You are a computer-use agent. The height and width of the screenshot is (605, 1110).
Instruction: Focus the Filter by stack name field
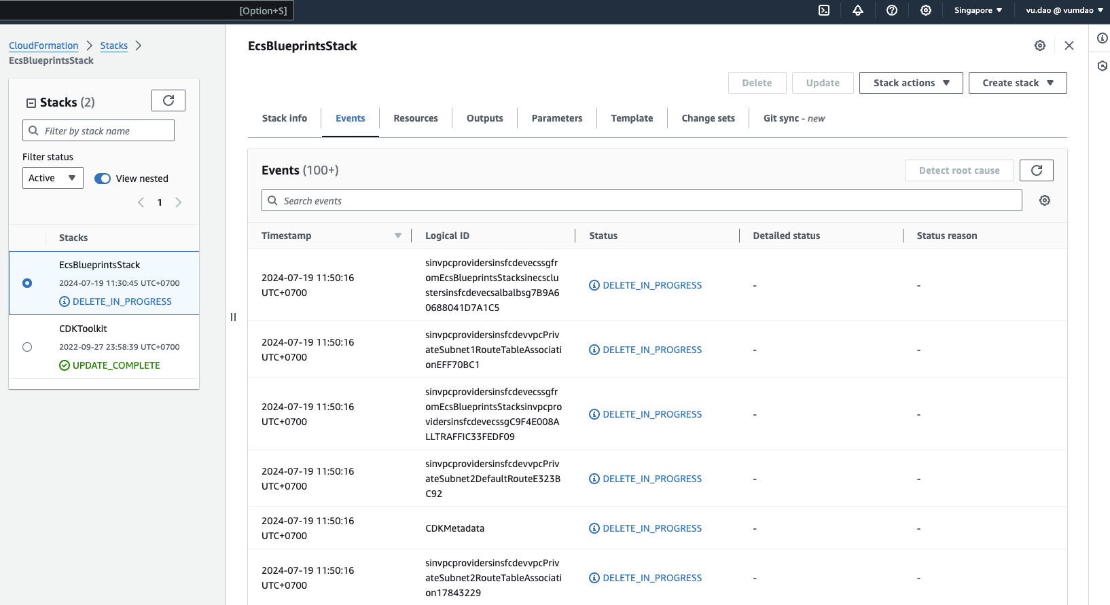99,130
